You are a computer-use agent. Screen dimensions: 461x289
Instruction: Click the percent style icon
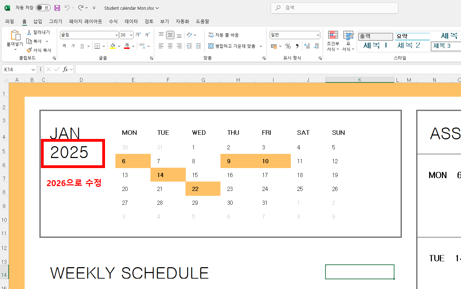(x=288, y=46)
